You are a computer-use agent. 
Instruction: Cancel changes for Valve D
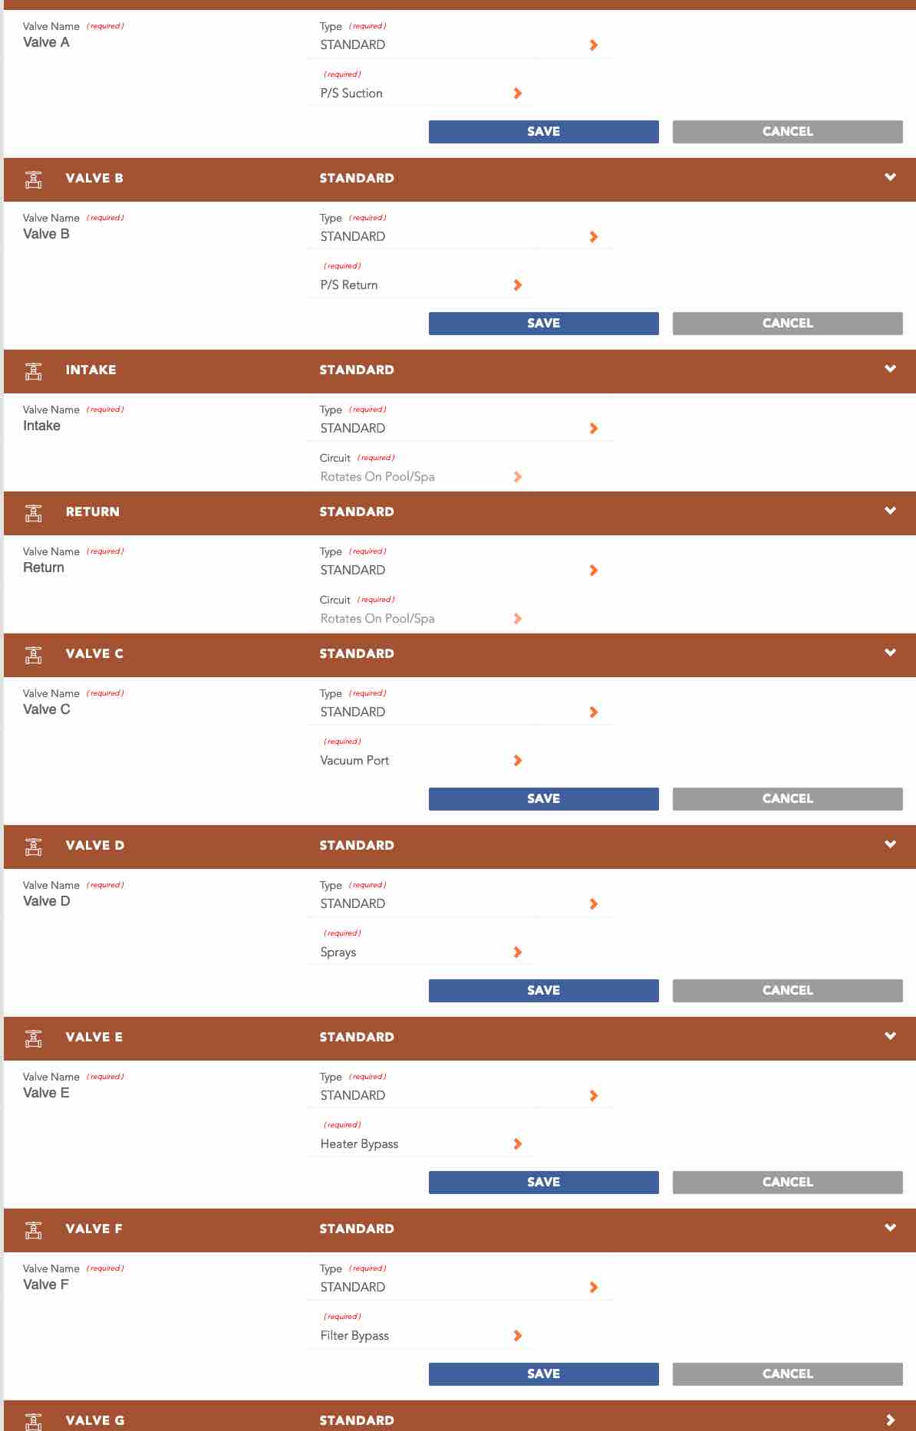[x=787, y=990]
